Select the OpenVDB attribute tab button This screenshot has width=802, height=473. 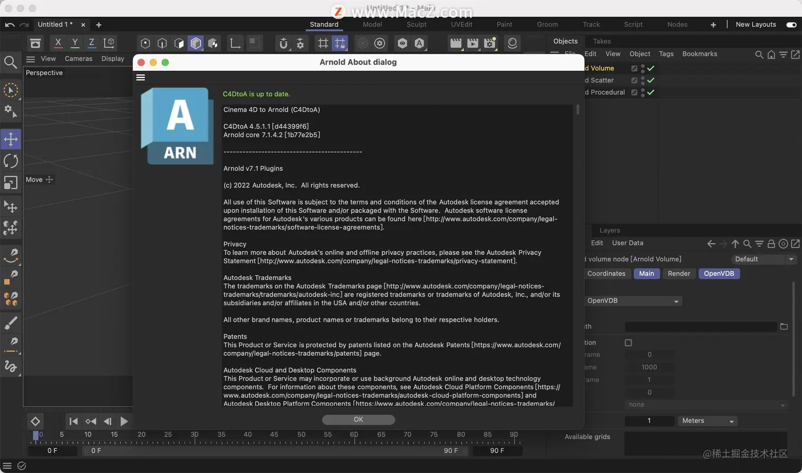719,274
